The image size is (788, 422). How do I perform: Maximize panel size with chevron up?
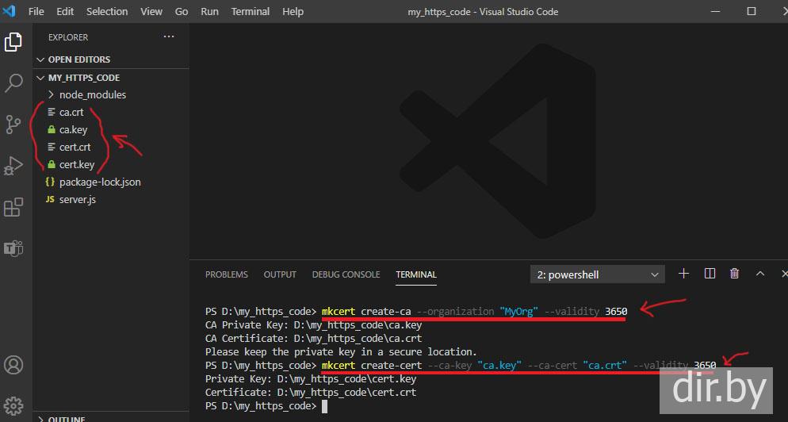click(x=759, y=274)
